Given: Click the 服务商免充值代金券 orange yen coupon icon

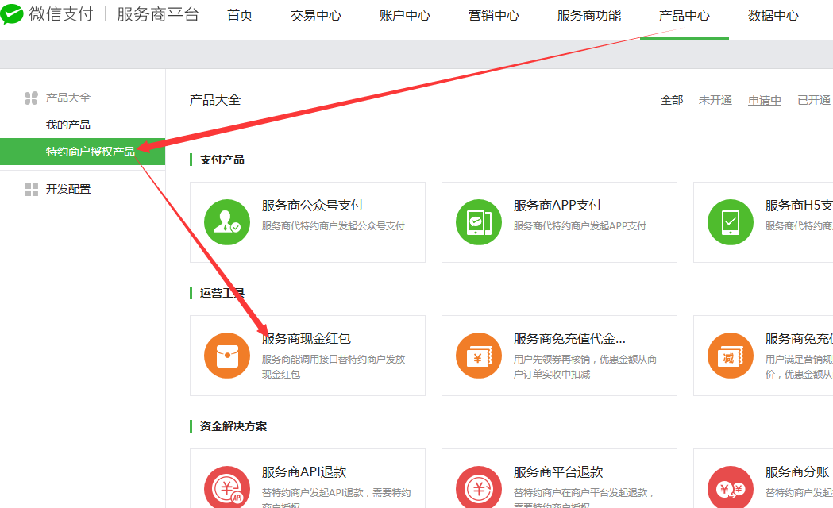Looking at the screenshot, I should click(x=479, y=355).
